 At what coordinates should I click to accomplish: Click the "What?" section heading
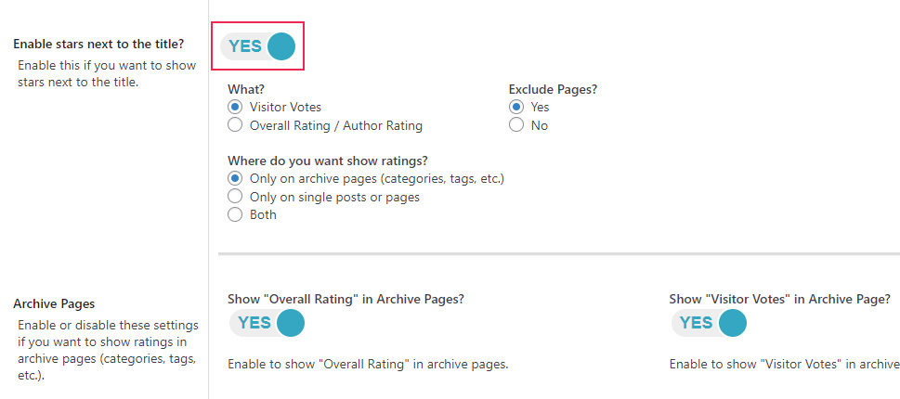pos(246,89)
